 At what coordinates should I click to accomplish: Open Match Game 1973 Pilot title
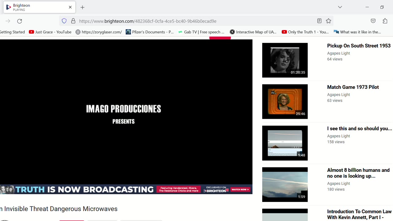coord(353,87)
